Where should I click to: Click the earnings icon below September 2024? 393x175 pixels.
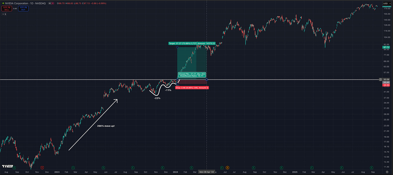point(253,167)
